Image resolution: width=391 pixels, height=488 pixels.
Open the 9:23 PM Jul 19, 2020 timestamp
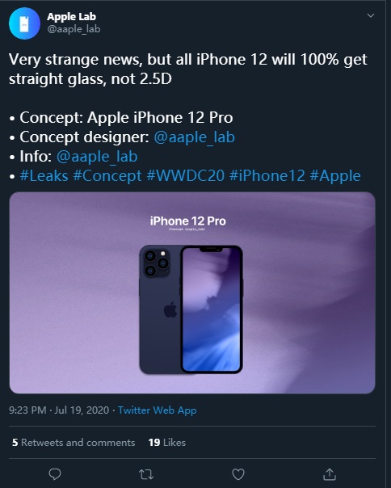pos(59,410)
